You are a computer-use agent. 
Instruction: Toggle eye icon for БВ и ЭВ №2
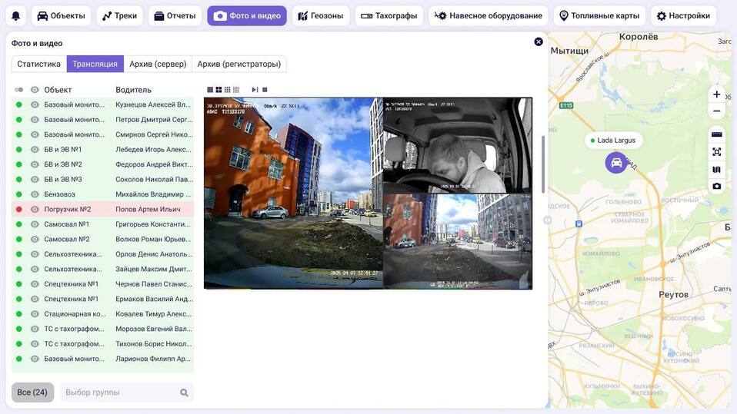tap(35, 164)
